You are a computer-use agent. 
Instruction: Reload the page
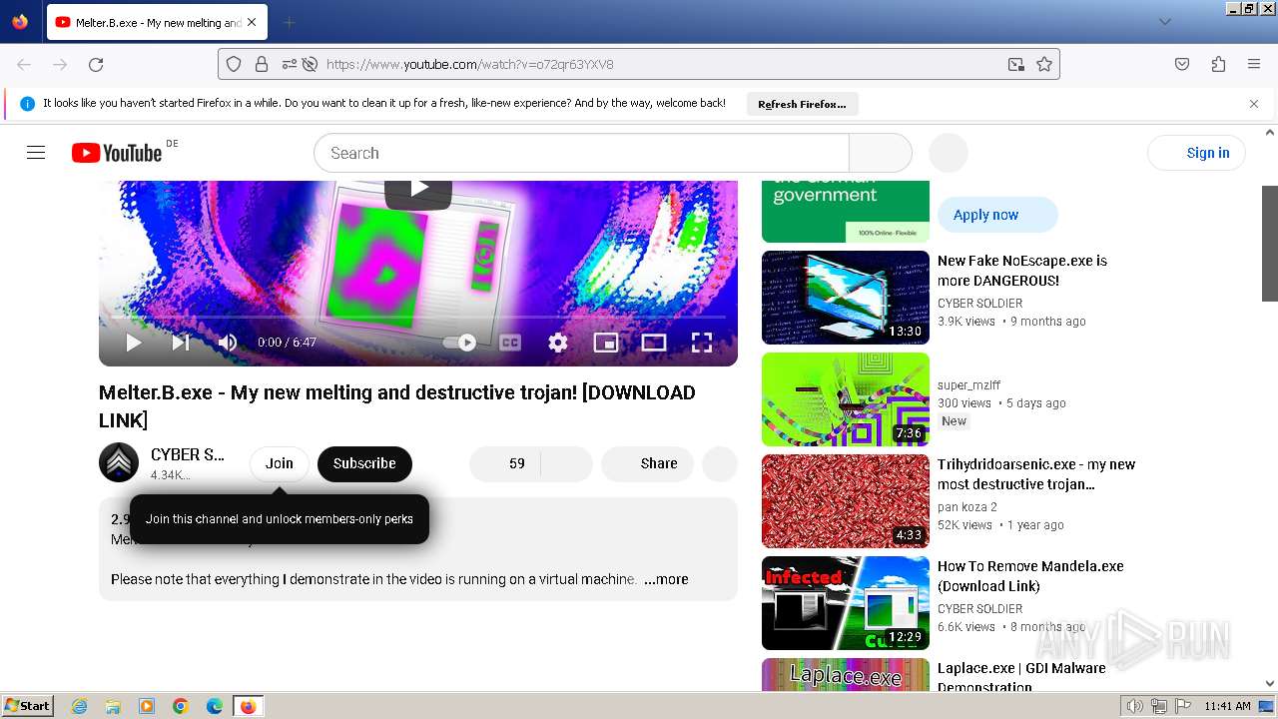[x=96, y=64]
